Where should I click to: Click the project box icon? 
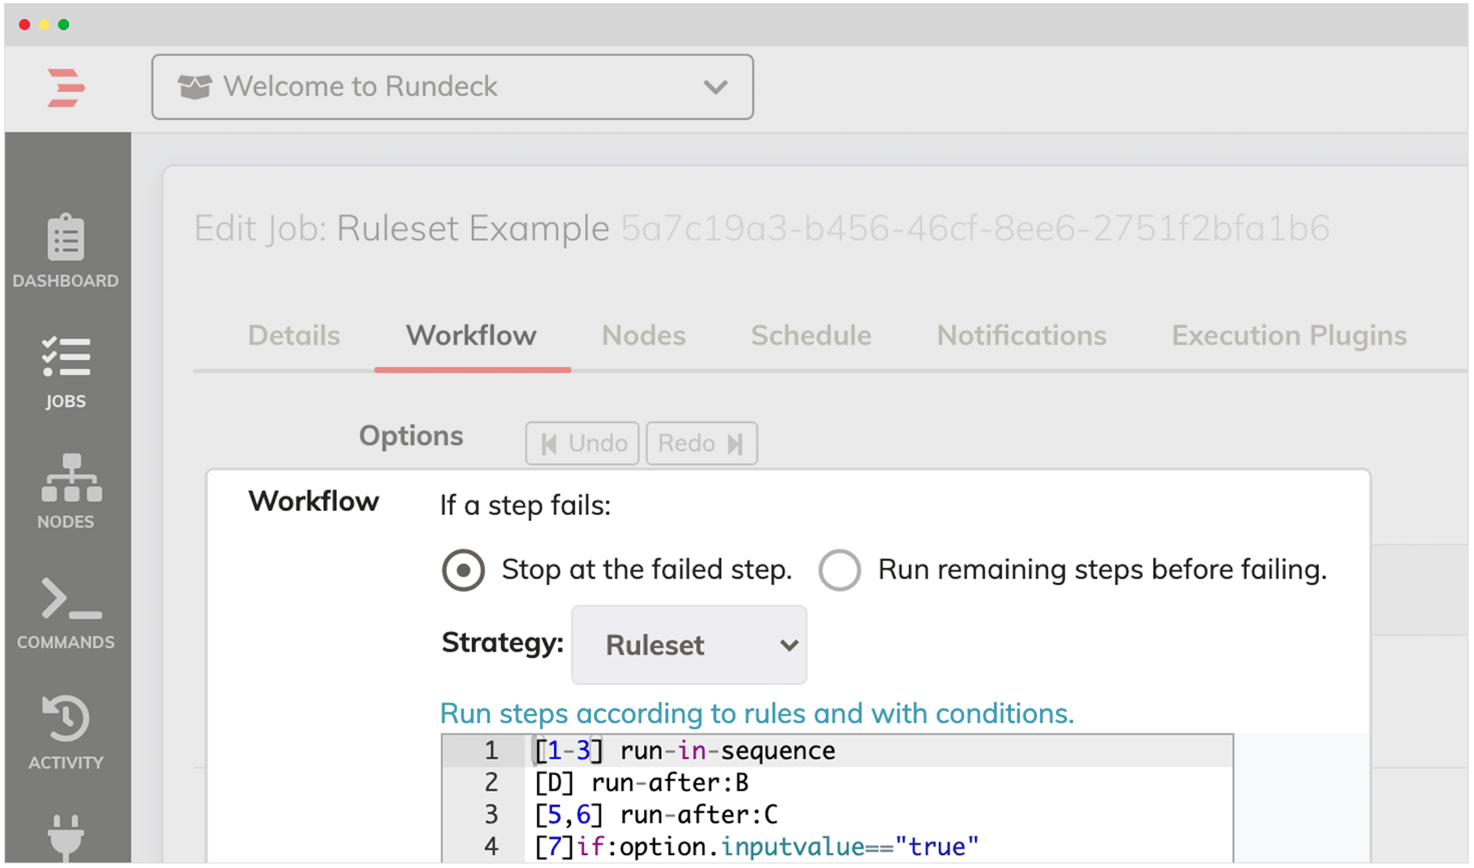click(194, 87)
